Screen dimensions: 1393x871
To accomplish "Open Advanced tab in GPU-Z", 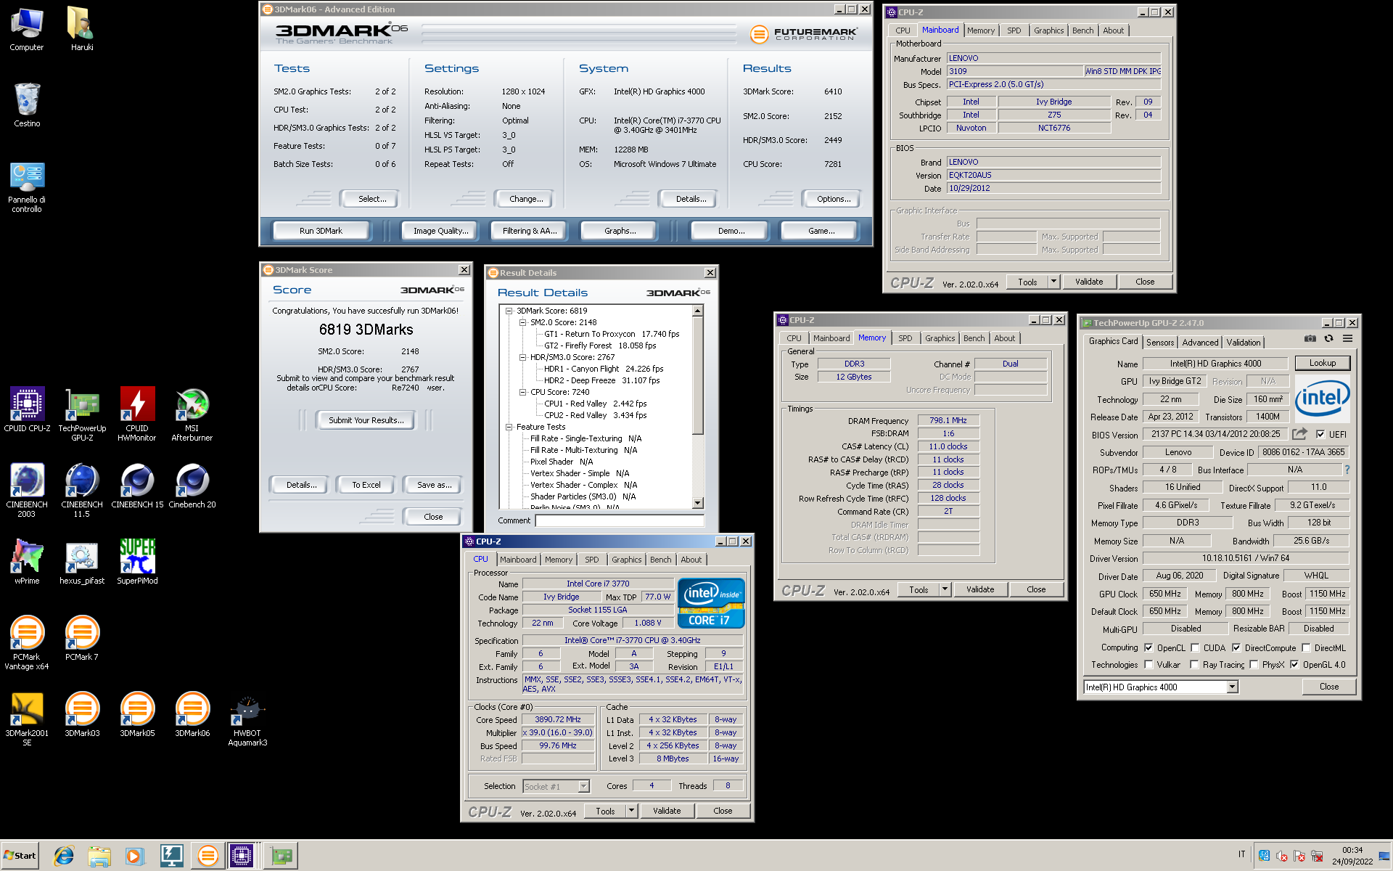I will (x=1200, y=343).
